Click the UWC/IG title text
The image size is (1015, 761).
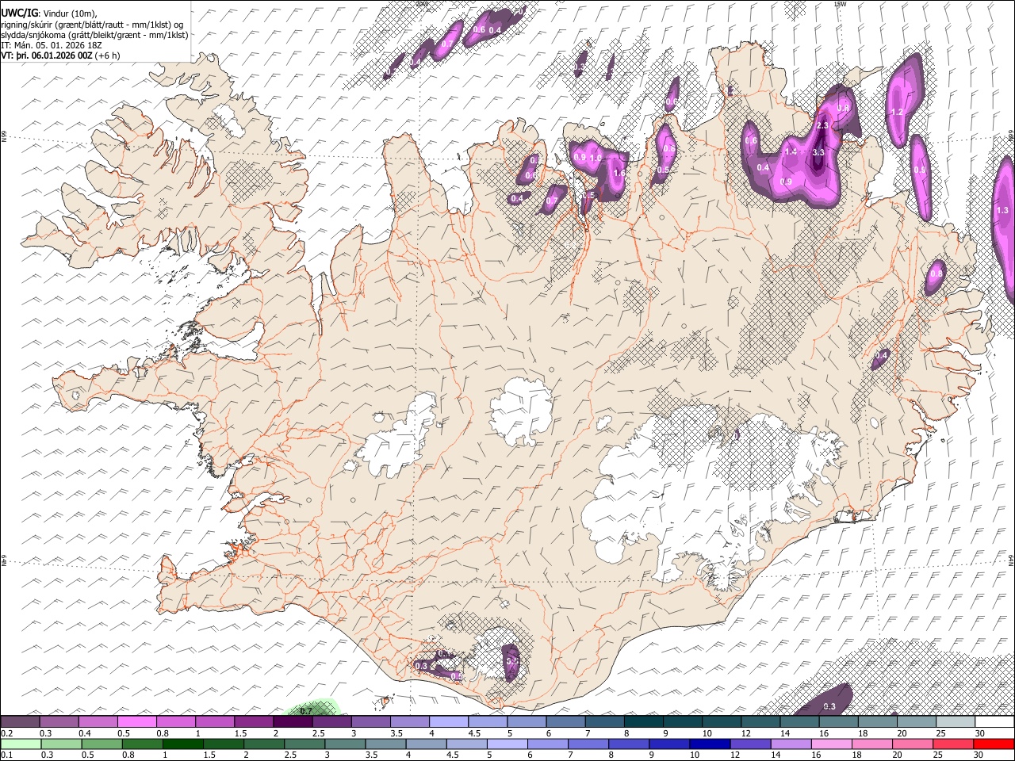pos(19,13)
